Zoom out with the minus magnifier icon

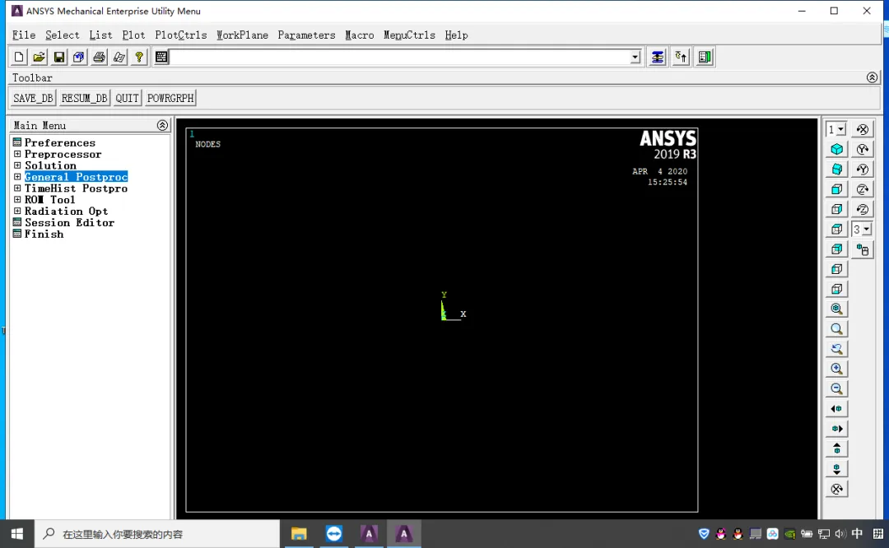tap(837, 388)
